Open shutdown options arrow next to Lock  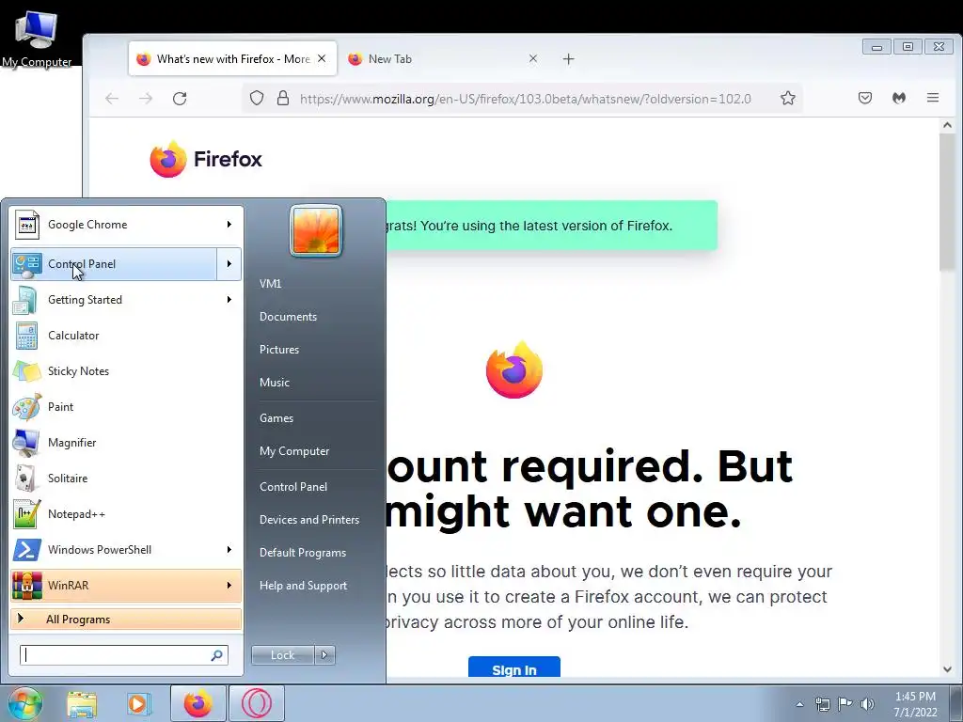(324, 655)
